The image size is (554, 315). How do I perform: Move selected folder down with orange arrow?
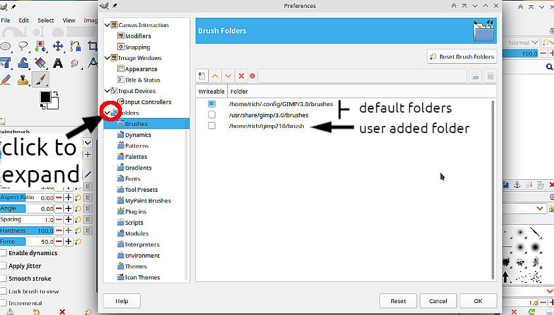tap(228, 76)
